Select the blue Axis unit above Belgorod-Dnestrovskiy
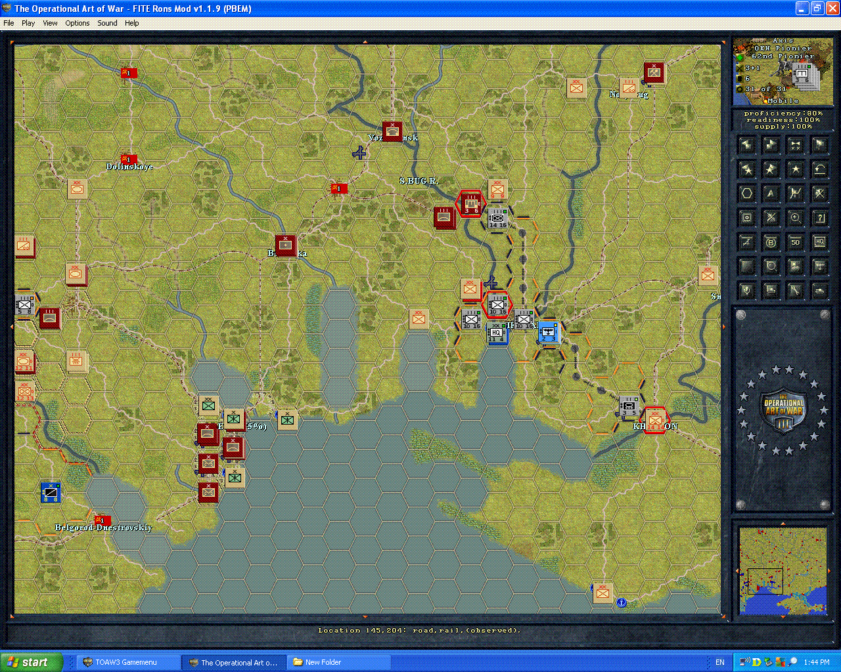Screen dimensions: 841x672 click(x=51, y=492)
